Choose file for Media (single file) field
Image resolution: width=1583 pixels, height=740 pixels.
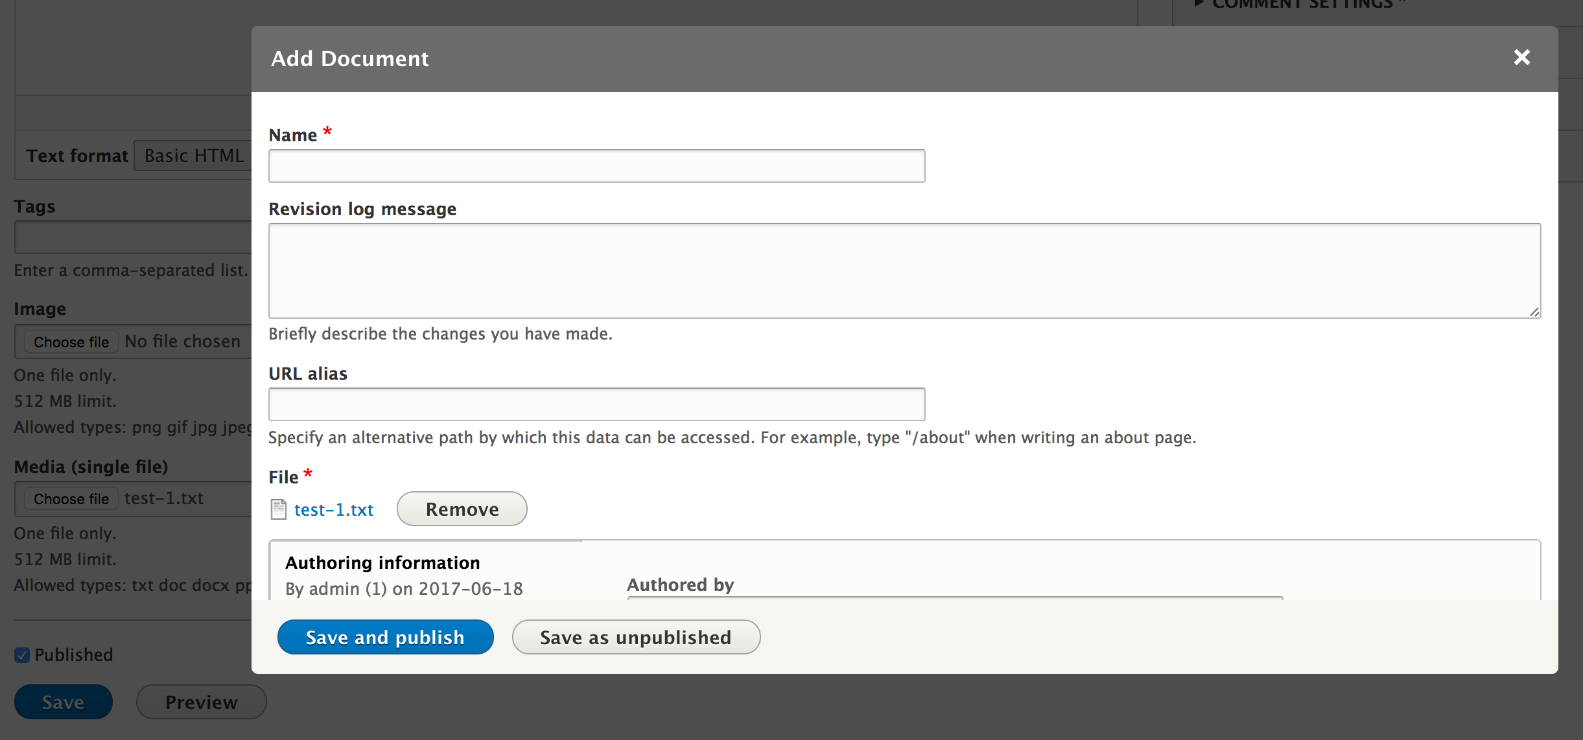71,498
